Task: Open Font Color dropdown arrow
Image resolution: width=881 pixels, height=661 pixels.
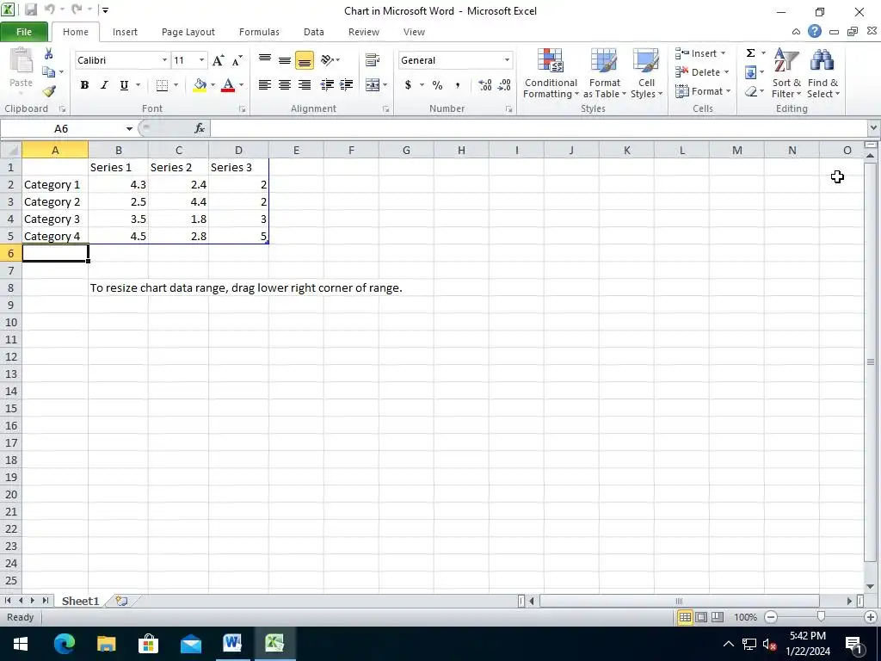Action: [242, 85]
